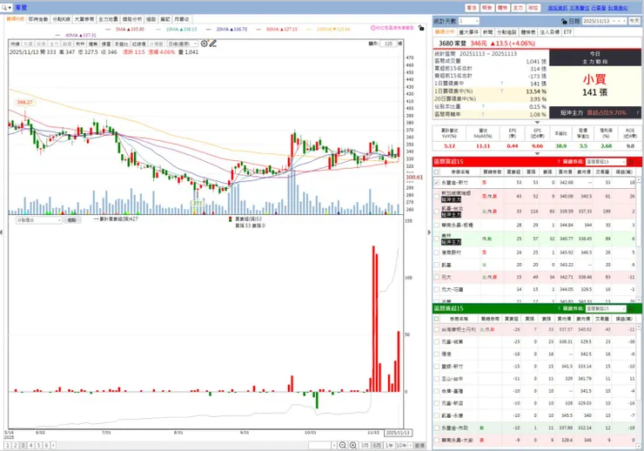Image resolution: width=644 pixels, height=451 pixels.
Task: Select the 6月 range button
Action: pyautogui.click(x=377, y=445)
